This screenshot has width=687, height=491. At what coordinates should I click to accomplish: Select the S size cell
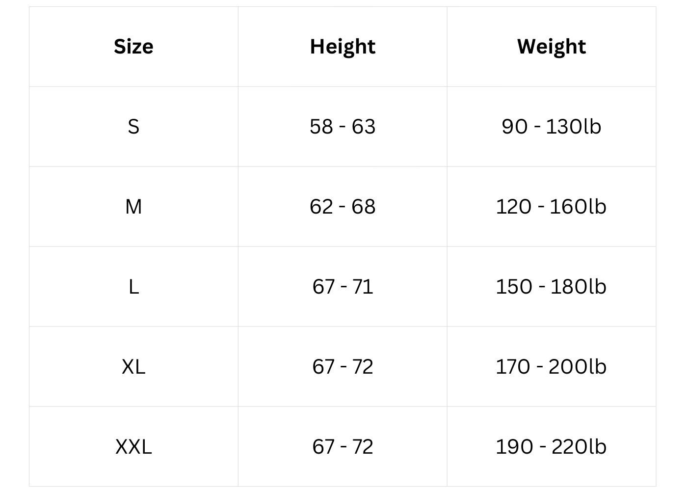[133, 127]
